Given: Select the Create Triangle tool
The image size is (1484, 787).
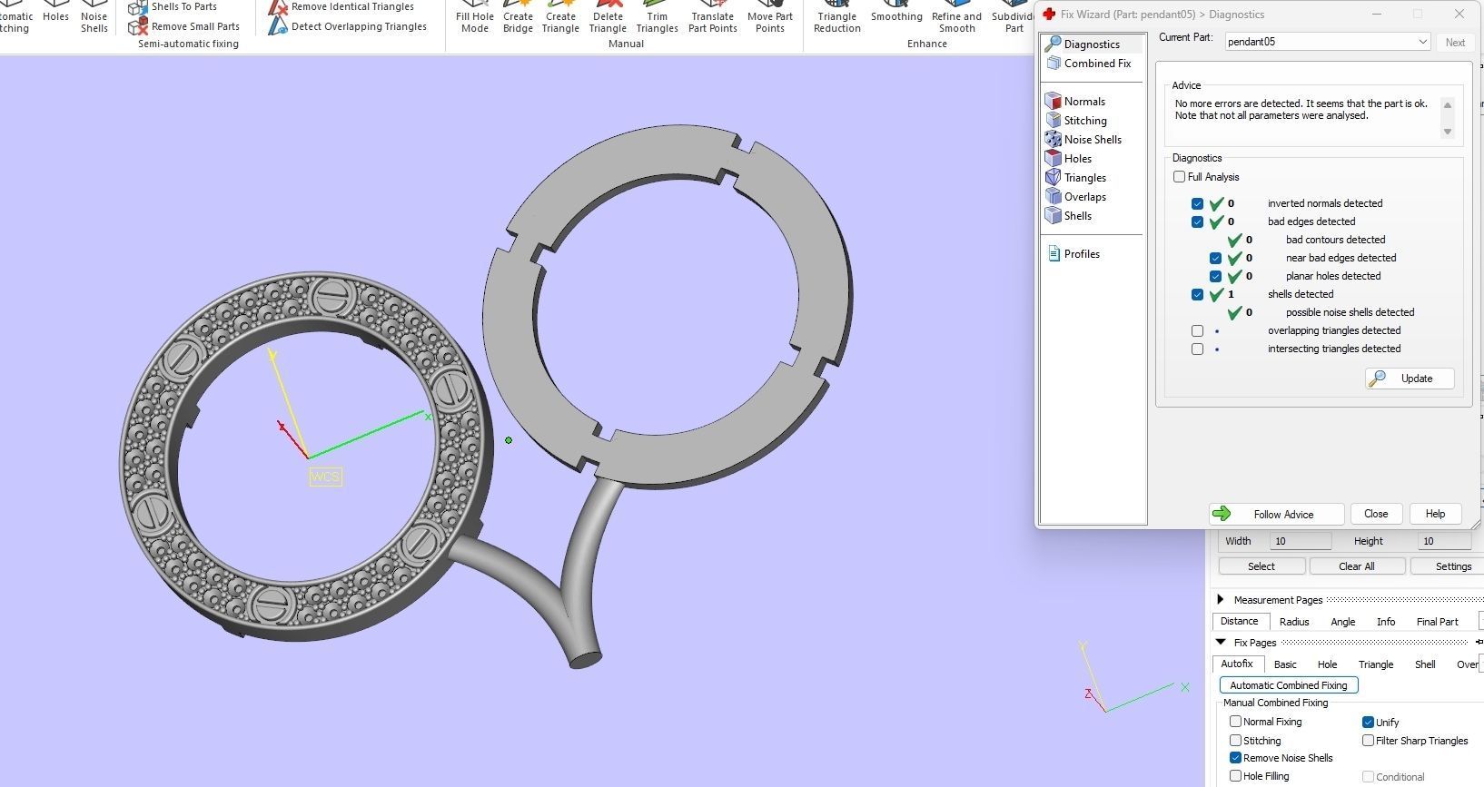Looking at the screenshot, I should 560,17.
